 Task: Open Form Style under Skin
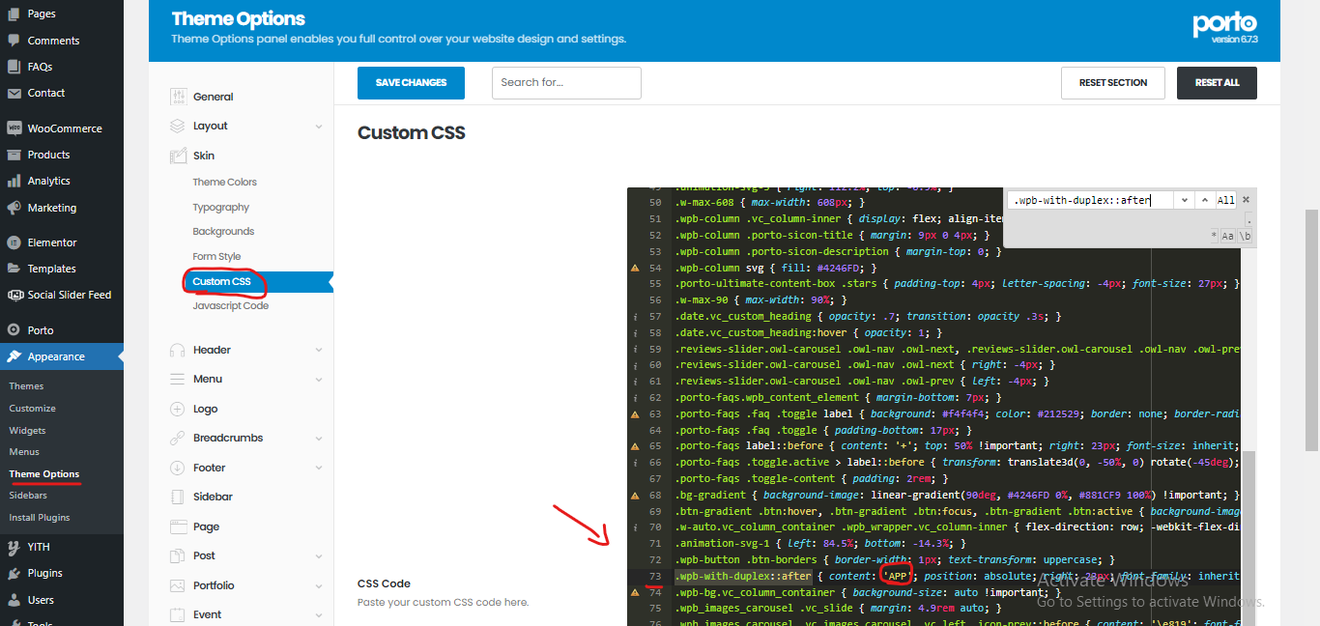(216, 256)
